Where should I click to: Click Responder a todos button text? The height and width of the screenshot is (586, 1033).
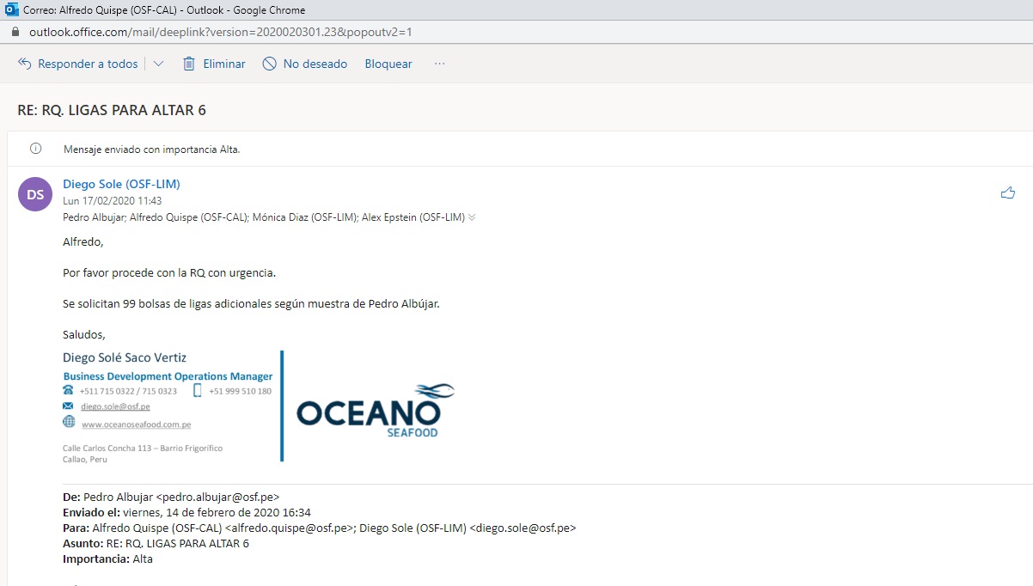click(88, 64)
